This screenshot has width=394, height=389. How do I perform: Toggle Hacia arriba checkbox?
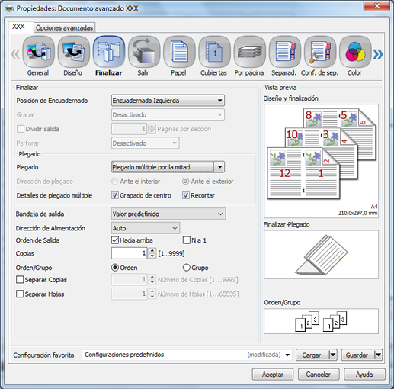(115, 240)
